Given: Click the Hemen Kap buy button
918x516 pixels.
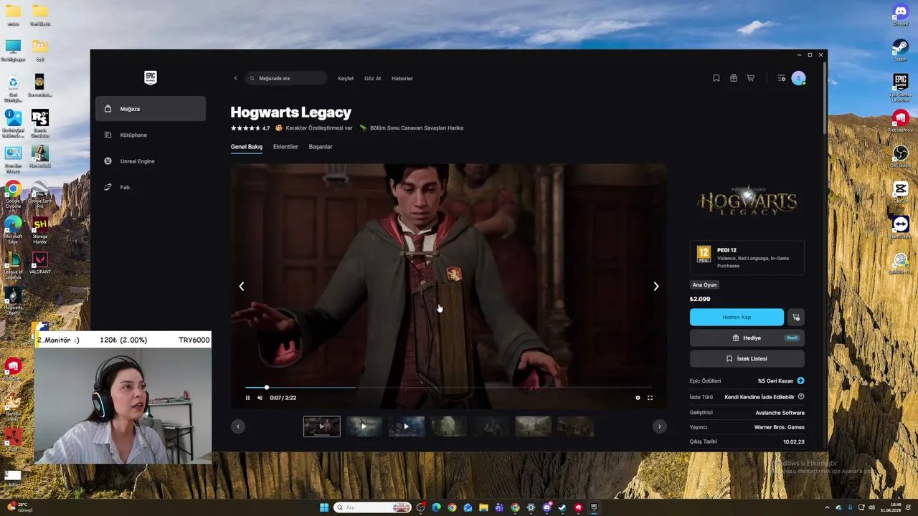Looking at the screenshot, I should (x=737, y=317).
